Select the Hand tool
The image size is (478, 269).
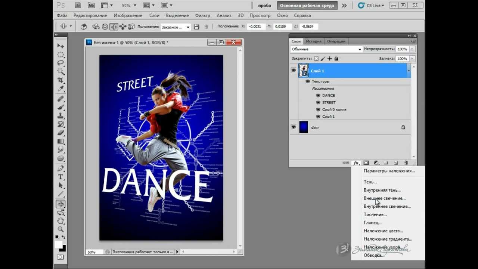[60, 221]
